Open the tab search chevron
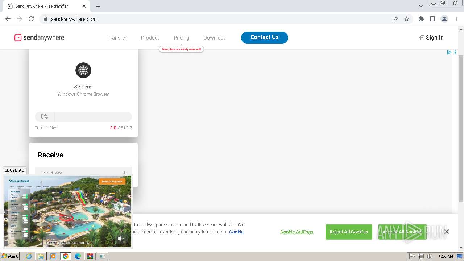The height and width of the screenshot is (261, 464). tap(421, 6)
